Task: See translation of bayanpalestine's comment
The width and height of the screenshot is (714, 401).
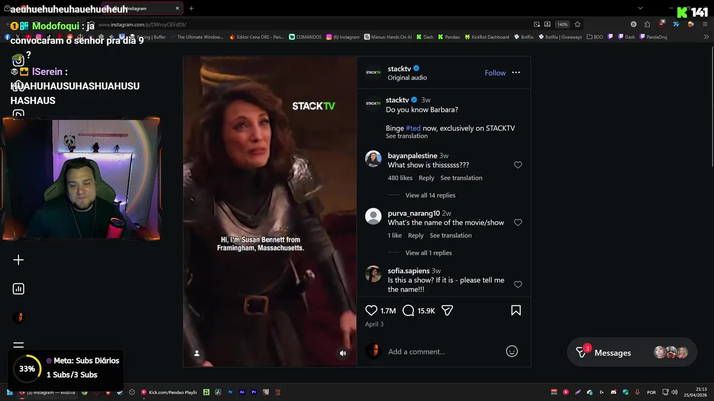Action: coord(461,178)
